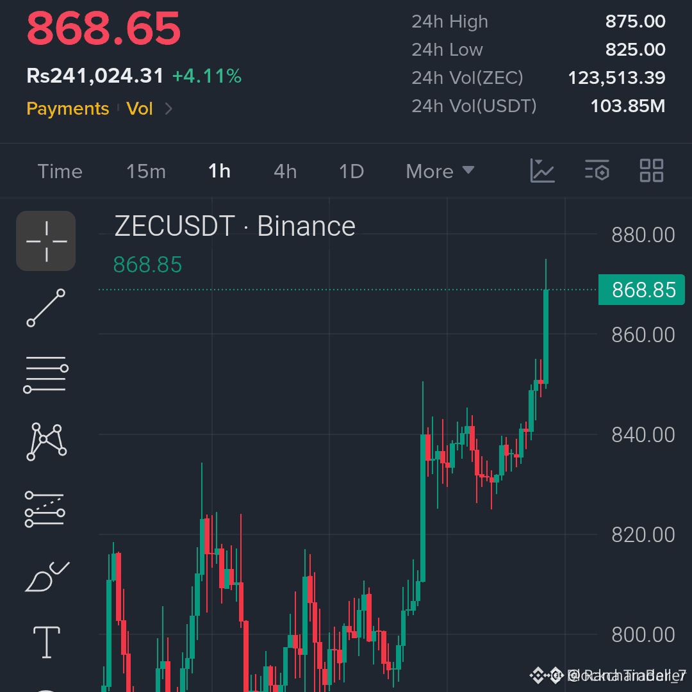This screenshot has width=692, height=692.
Task: Click the green 868.85 price label on axis
Action: (x=641, y=290)
